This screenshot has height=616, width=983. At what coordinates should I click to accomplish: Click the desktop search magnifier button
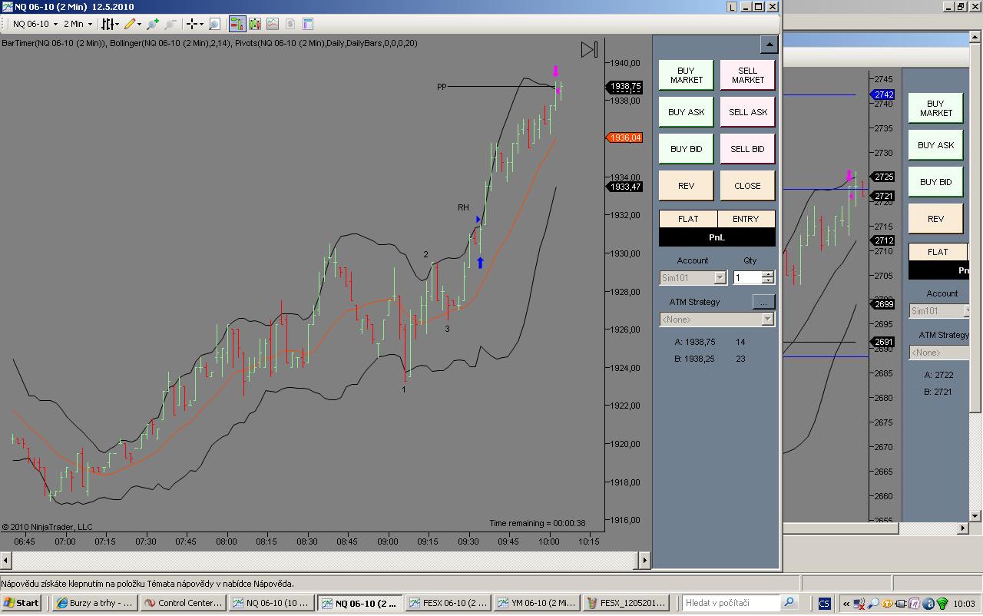[x=789, y=603]
